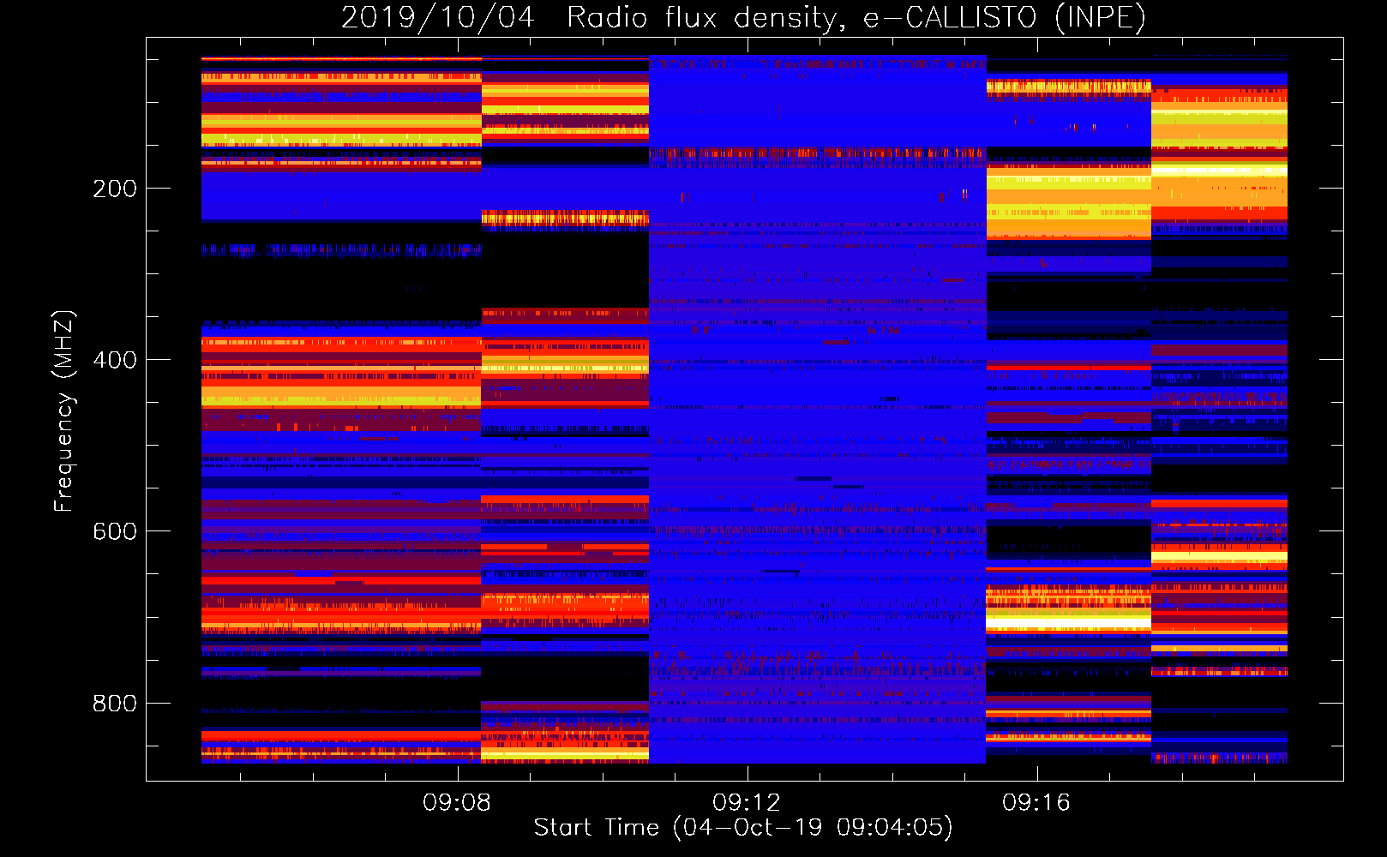The width and height of the screenshot is (1387, 857).
Task: Click the 'Start Time (04-Oct-19 09:04:05)' label
Action: tap(743, 828)
